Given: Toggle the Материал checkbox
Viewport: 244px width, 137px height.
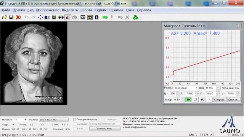Looking at the screenshot, I should pyautogui.click(x=75, y=124).
